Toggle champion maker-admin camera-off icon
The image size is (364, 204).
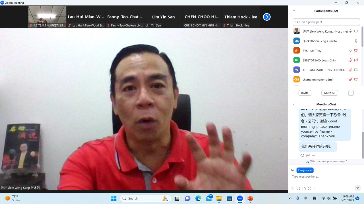[356, 80]
